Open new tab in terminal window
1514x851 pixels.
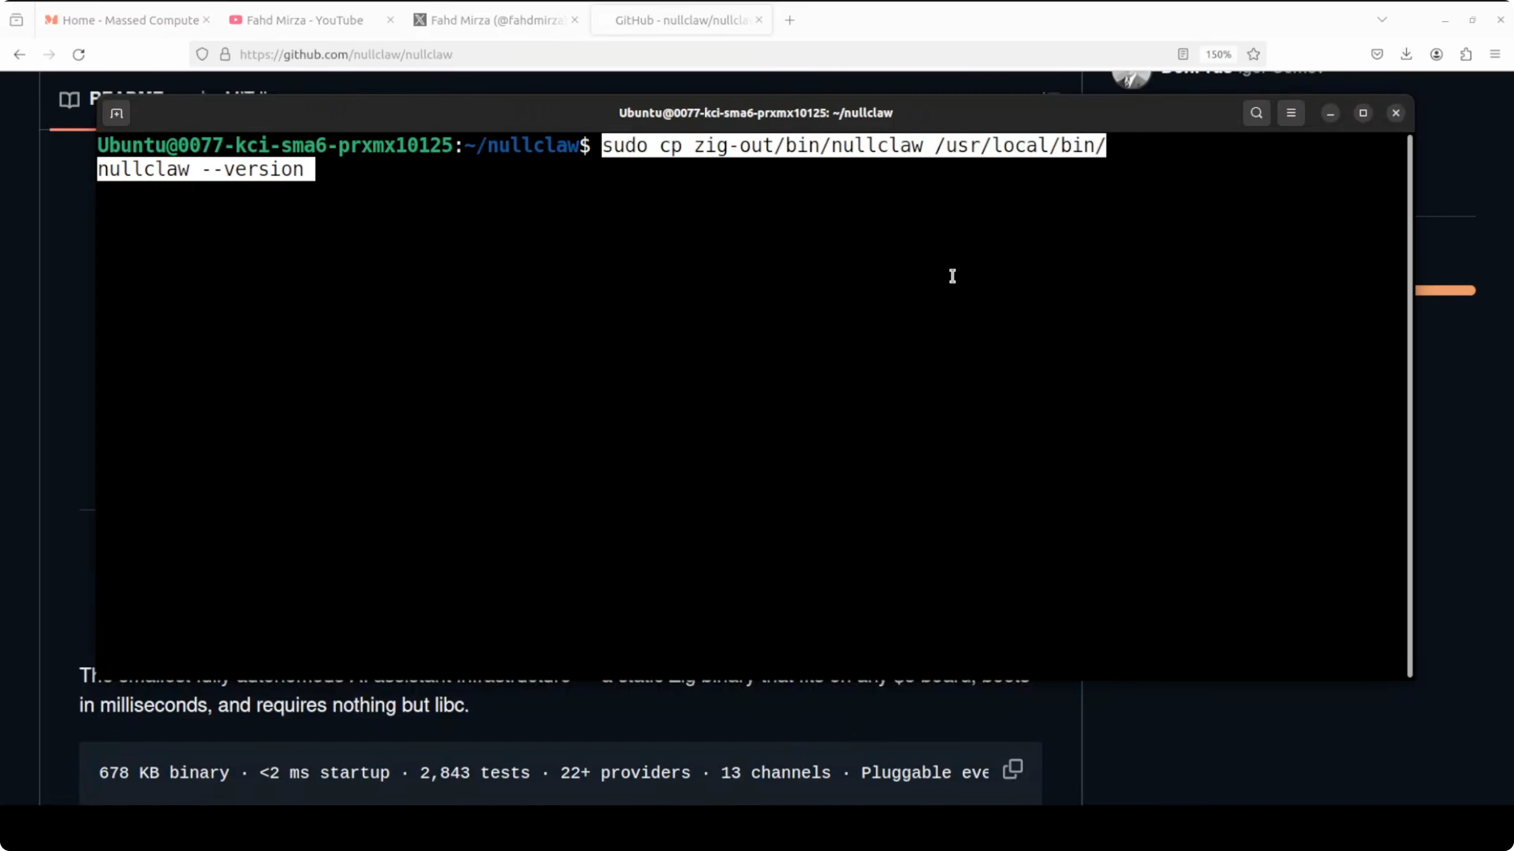click(x=116, y=113)
